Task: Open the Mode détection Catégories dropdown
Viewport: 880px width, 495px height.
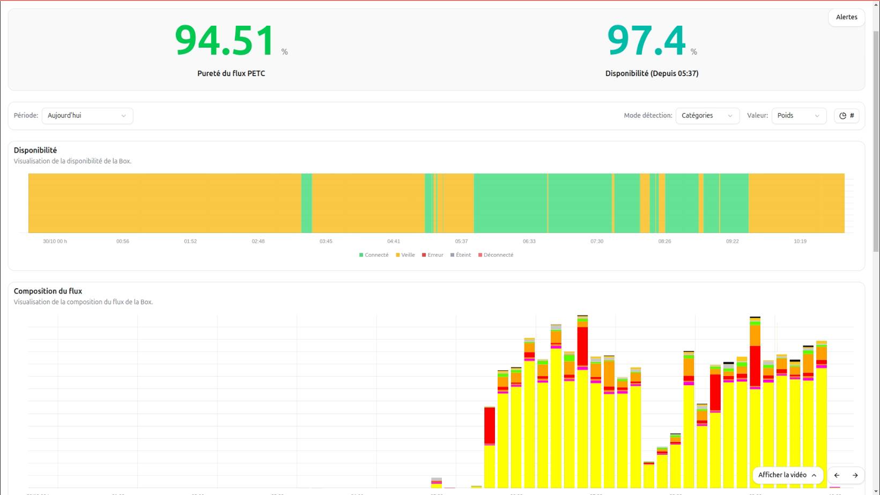Action: pos(707,116)
